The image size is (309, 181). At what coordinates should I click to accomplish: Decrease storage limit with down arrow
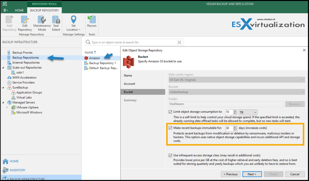coord(235,113)
